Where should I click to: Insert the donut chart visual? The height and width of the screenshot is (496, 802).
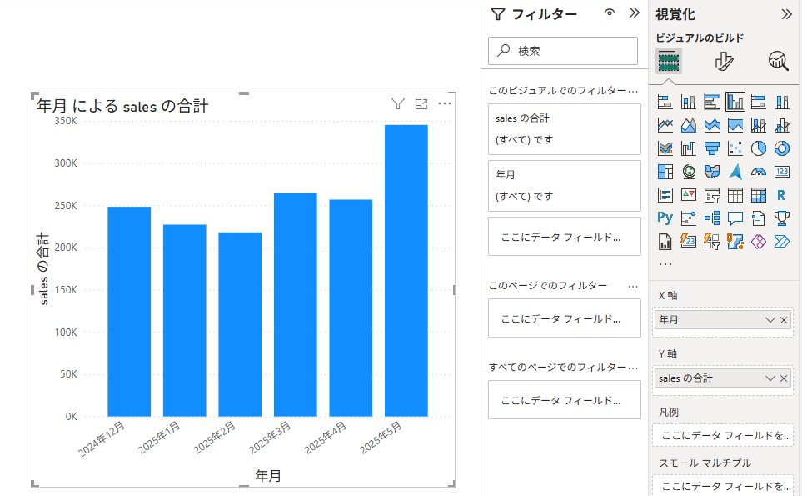point(781,148)
